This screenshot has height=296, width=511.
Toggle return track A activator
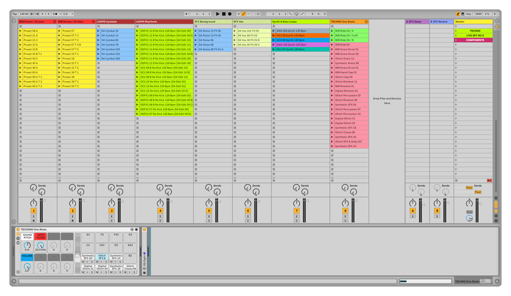[x=413, y=211]
